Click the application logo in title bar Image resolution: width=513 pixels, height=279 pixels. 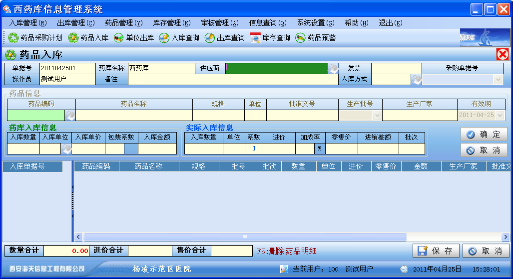[7, 9]
